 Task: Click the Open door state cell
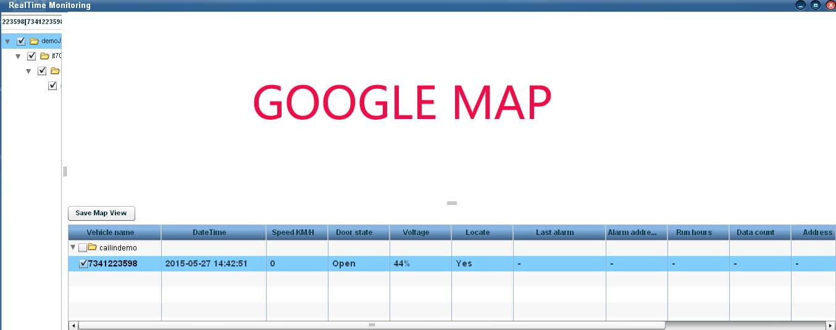point(359,263)
